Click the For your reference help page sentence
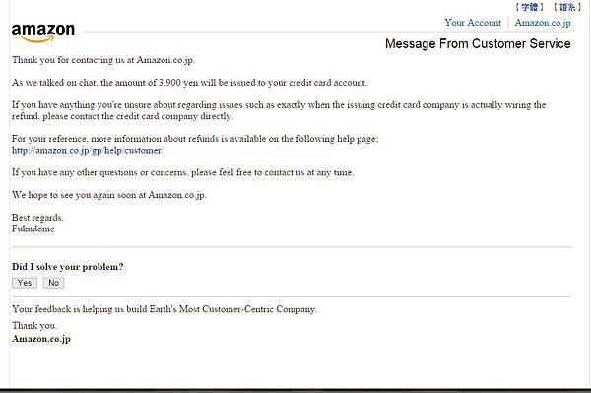Viewport: 591px width, 393px height. [x=195, y=139]
